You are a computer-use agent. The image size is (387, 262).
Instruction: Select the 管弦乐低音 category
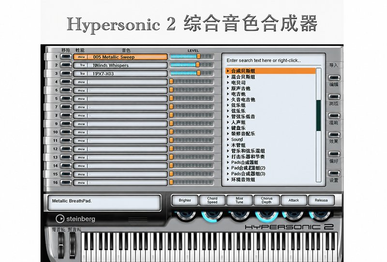point(243,116)
